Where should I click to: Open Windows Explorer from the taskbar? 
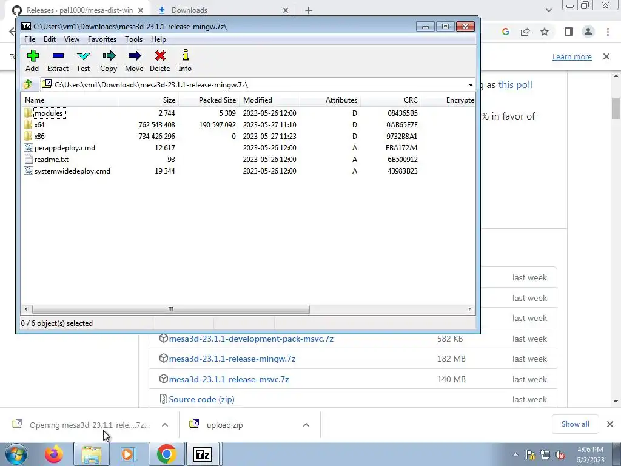pos(92,454)
